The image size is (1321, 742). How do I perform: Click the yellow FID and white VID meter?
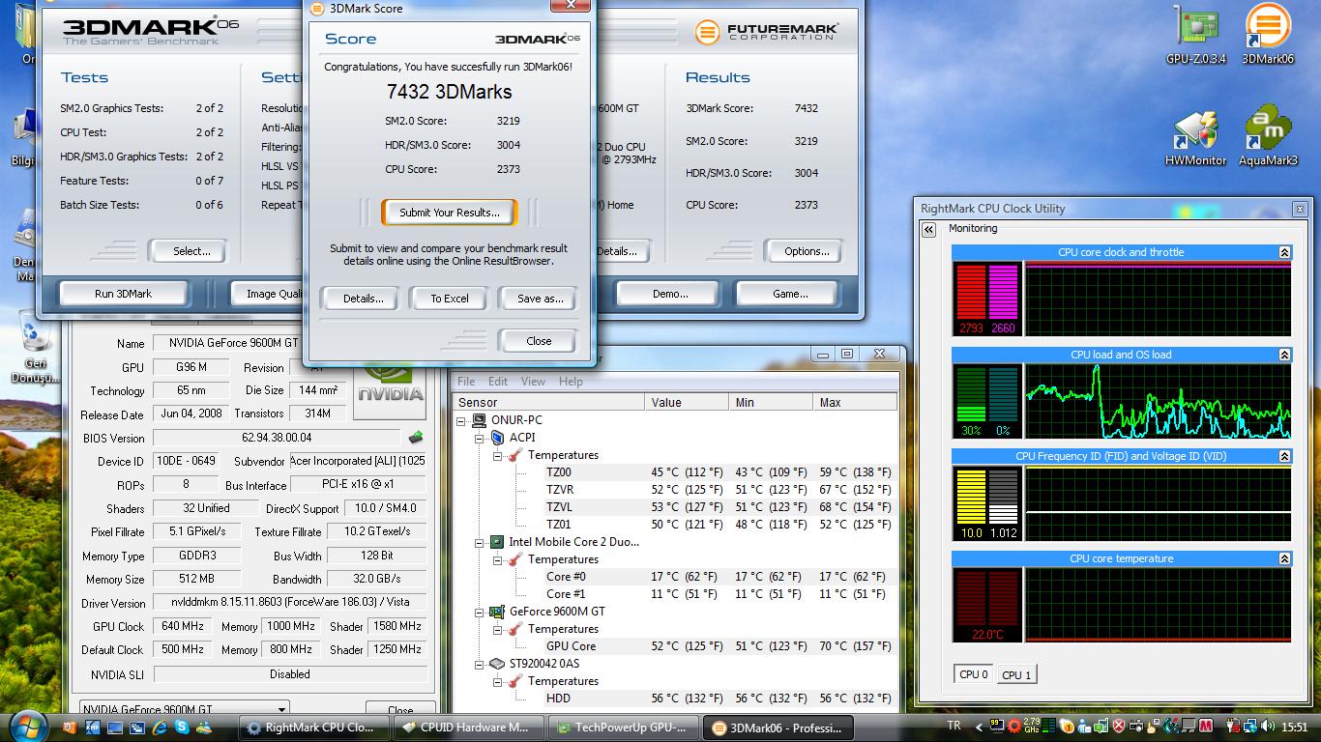click(986, 503)
